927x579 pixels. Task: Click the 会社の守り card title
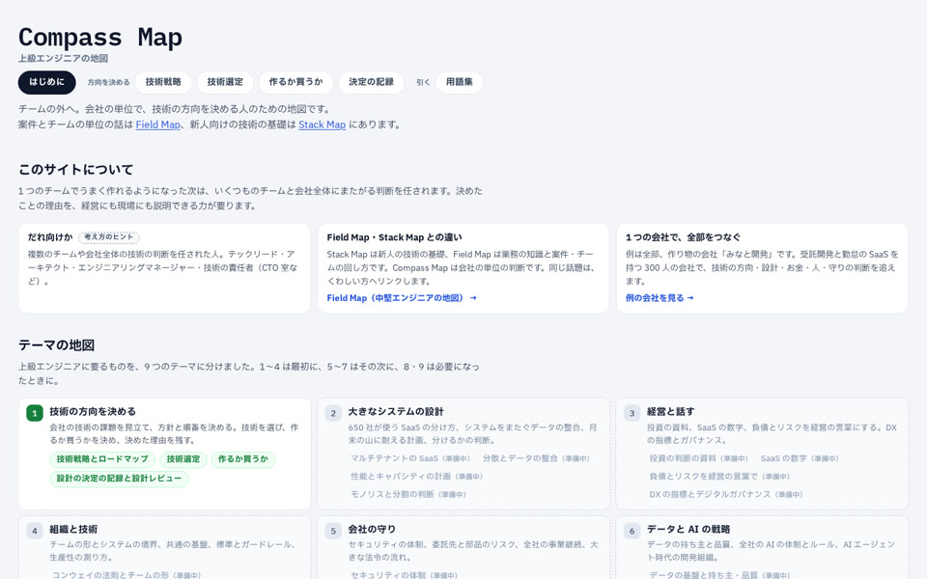(x=372, y=529)
